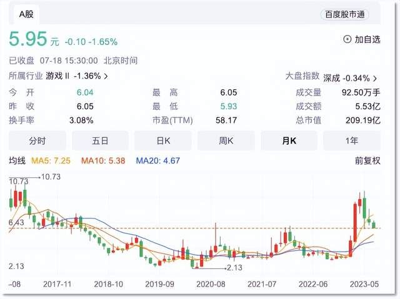Select the 月K chart tab

point(288,141)
